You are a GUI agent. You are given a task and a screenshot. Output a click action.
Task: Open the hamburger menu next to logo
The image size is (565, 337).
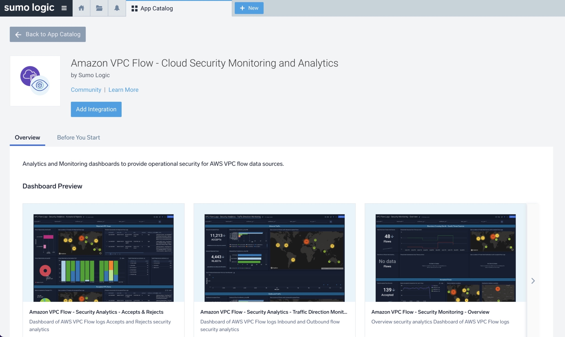coord(64,8)
